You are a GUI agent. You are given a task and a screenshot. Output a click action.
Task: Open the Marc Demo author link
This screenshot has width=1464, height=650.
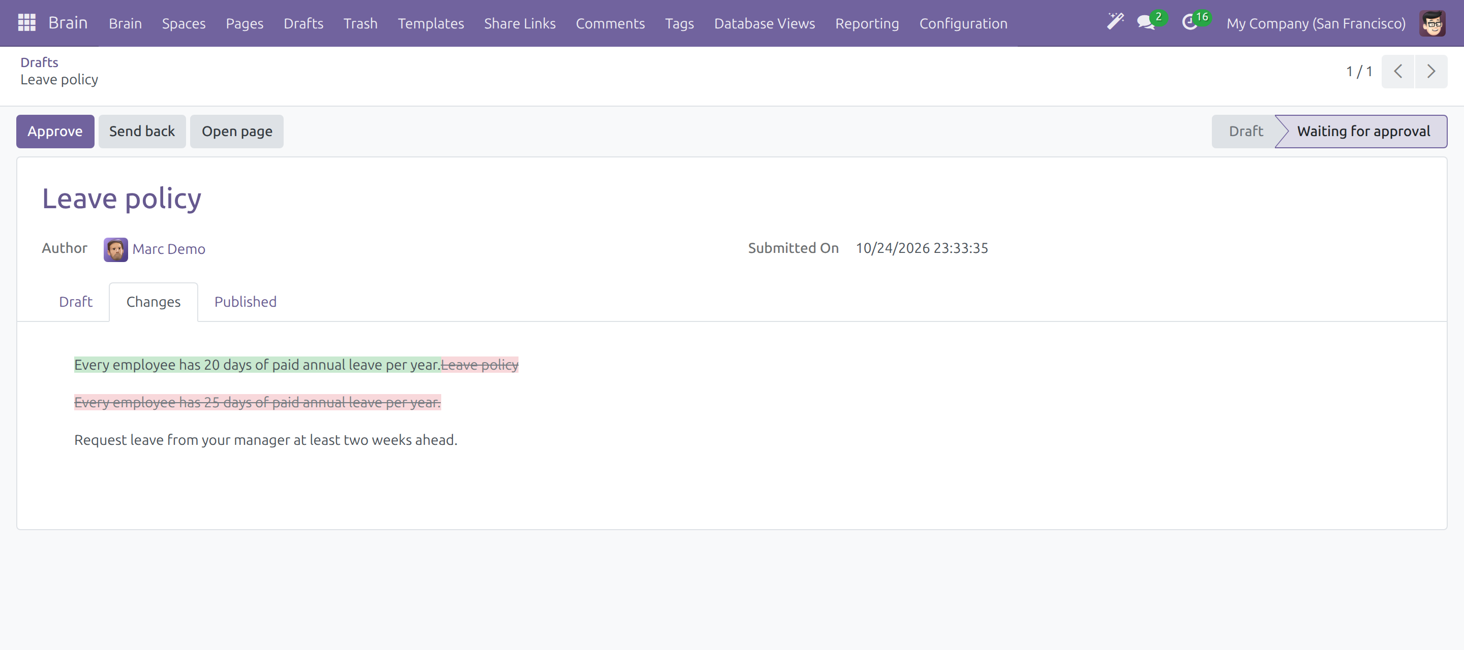[x=169, y=249]
